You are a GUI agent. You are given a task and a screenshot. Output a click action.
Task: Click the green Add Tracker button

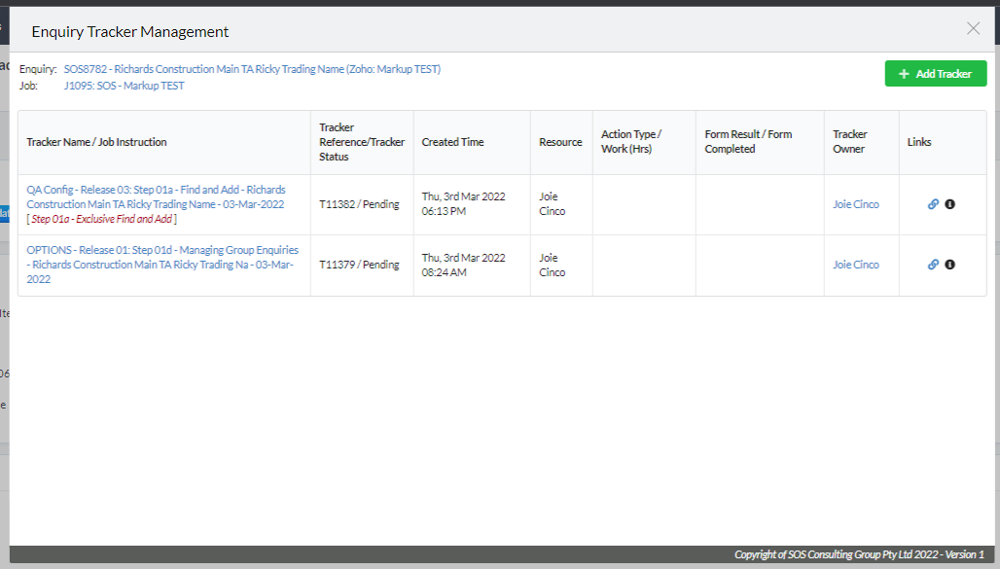pyautogui.click(x=936, y=73)
